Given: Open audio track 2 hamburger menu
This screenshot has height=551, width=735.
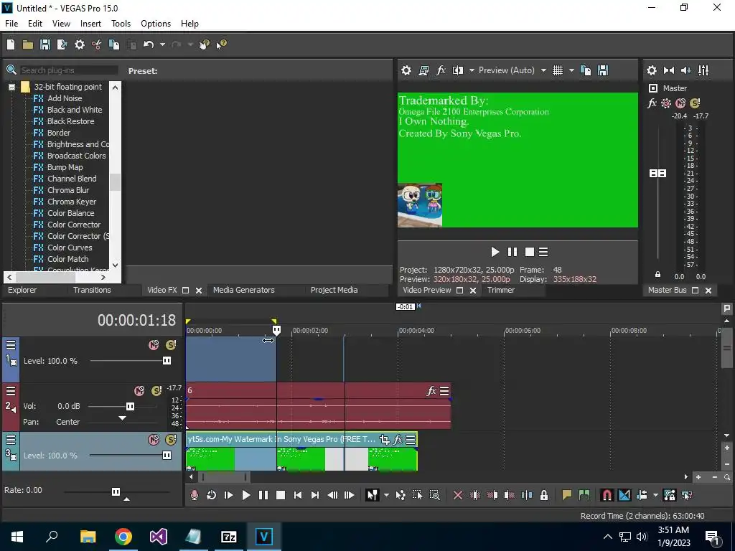Looking at the screenshot, I should click(11, 391).
